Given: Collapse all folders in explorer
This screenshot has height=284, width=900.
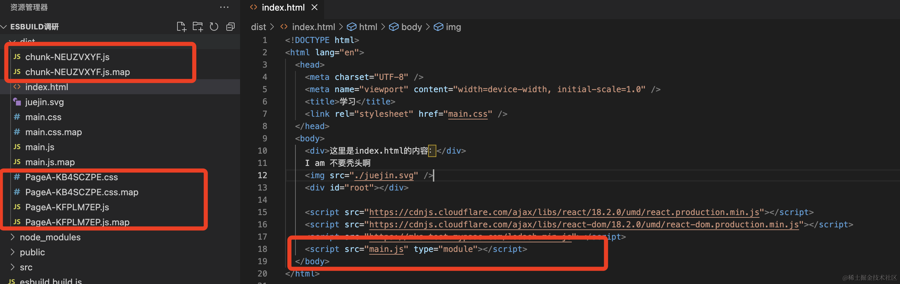Looking at the screenshot, I should tap(230, 27).
